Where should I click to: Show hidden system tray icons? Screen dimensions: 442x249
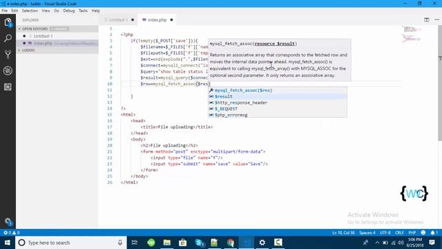377,243
